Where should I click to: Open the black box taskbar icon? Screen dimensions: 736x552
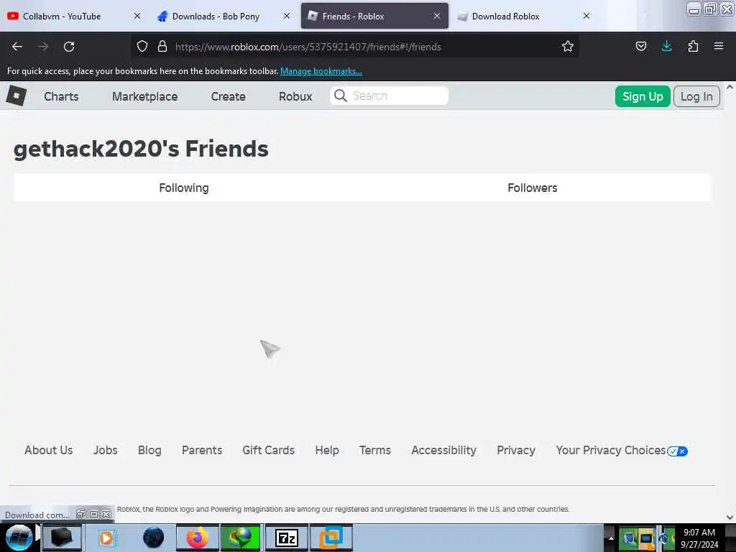[62, 538]
